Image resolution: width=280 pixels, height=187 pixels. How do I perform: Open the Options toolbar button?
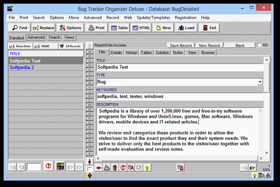pos(70,28)
